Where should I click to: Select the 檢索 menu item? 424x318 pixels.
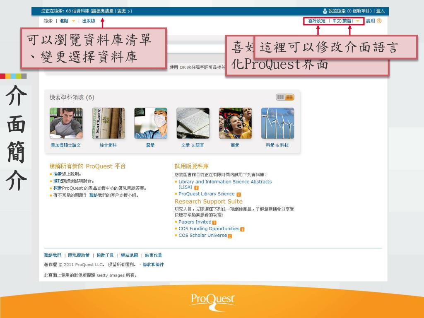click(x=48, y=21)
